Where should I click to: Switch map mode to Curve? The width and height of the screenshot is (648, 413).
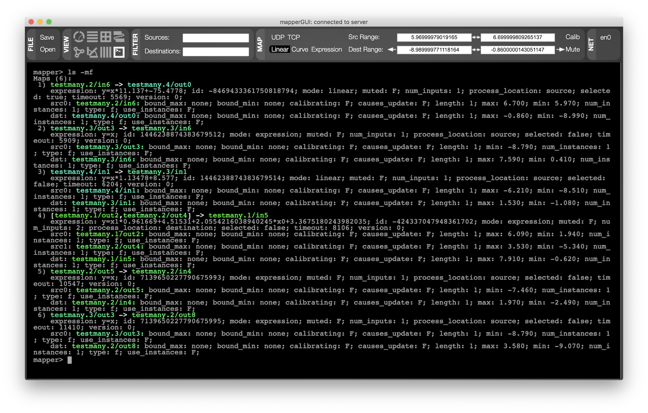click(300, 50)
